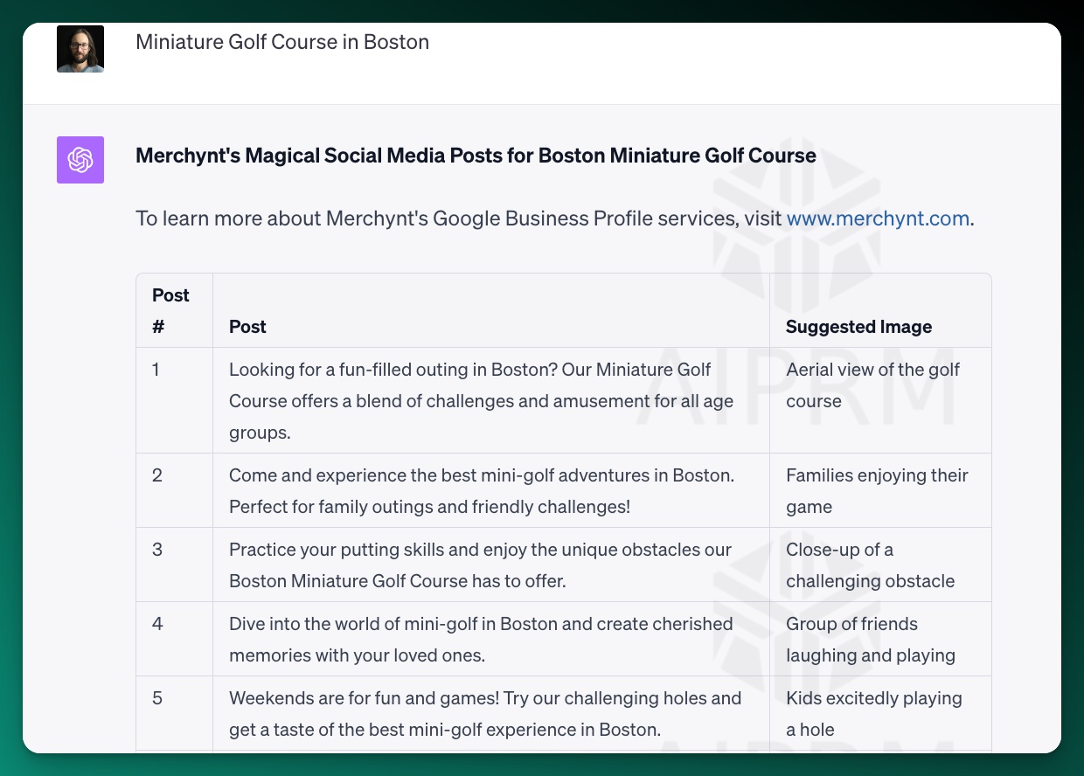Click the 'Post' column header
The image size is (1084, 776).
tap(247, 327)
